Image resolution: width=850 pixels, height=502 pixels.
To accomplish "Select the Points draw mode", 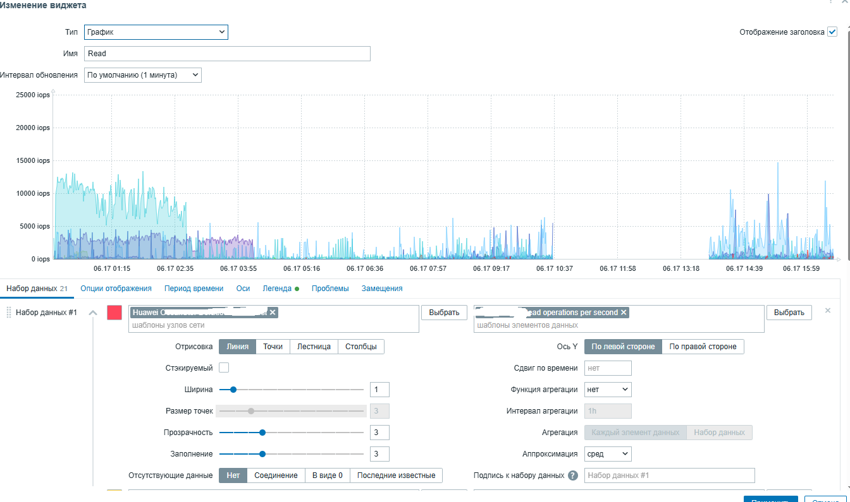I will (273, 347).
